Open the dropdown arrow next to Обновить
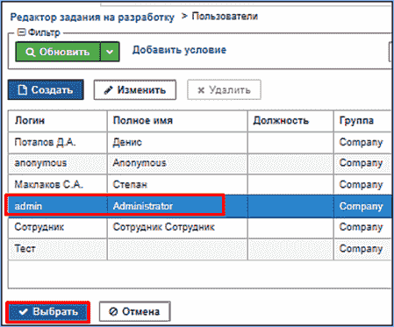 [x=110, y=52]
